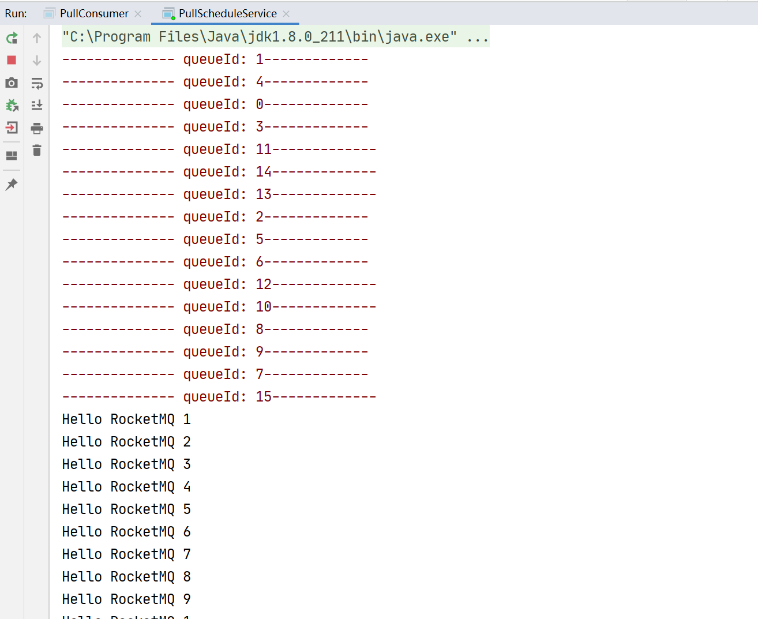758x619 pixels.
Task: Click the Exit icon with red arrow
Action: 12,127
